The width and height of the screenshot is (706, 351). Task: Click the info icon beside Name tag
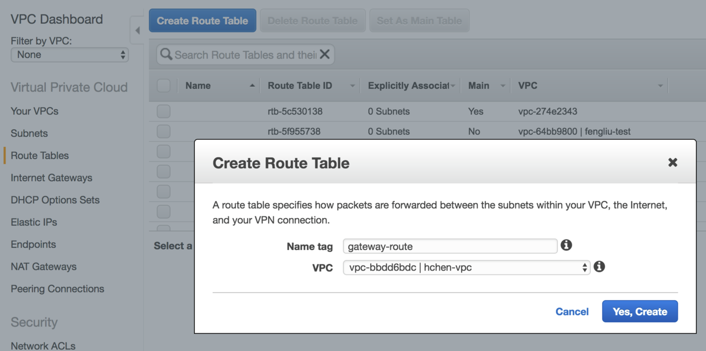(566, 245)
